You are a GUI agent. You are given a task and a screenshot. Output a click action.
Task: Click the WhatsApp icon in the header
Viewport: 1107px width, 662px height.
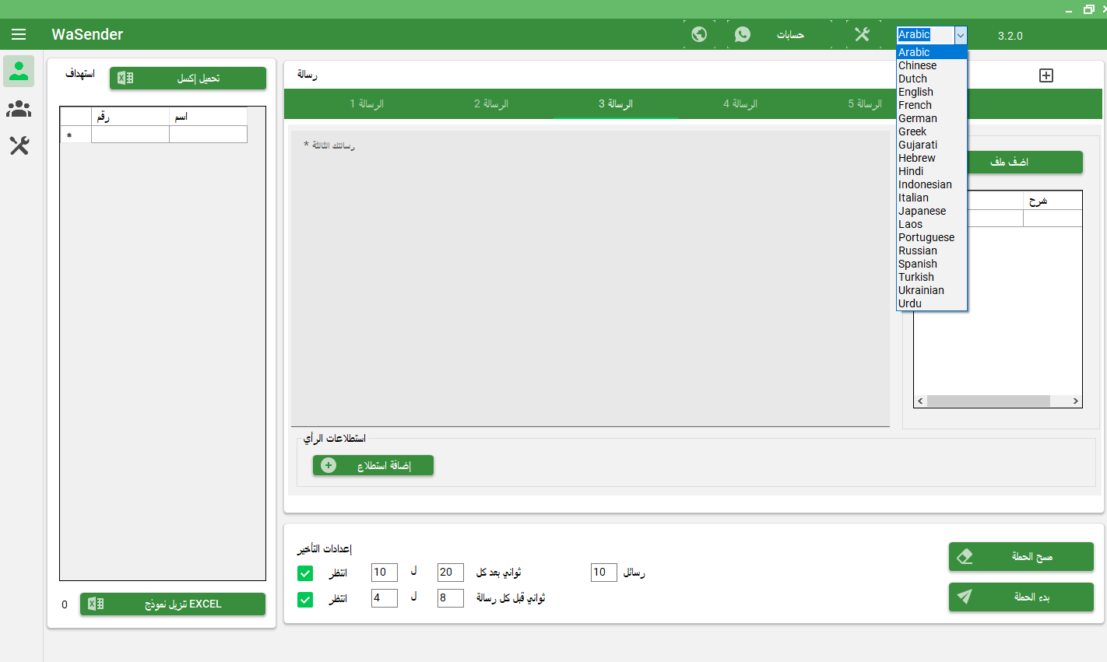[743, 34]
